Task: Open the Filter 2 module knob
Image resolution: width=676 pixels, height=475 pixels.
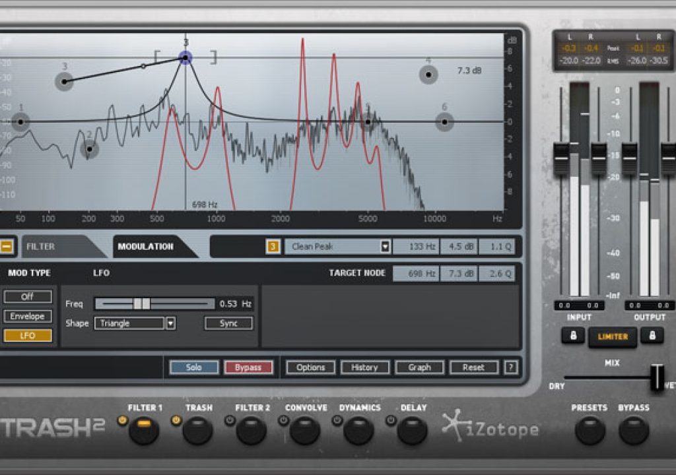Action: coord(252,430)
